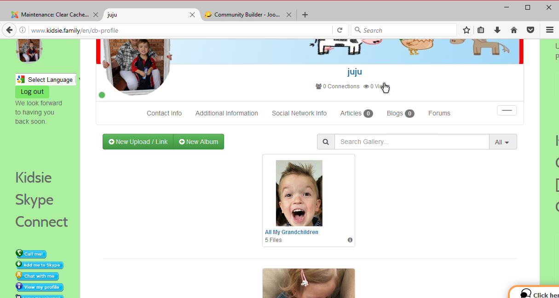559x298 pixels.
Task: Click the Skype Chat with me button
Action: [37, 276]
